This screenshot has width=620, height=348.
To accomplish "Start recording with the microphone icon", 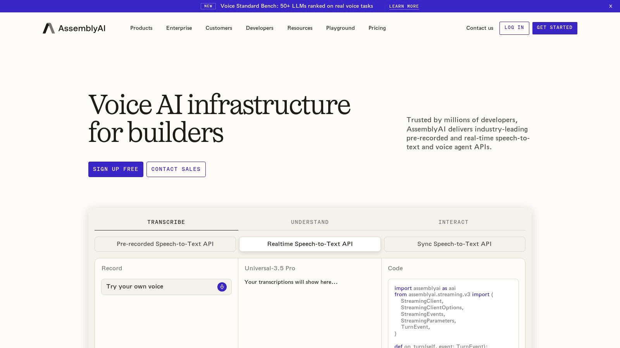I will point(222,287).
